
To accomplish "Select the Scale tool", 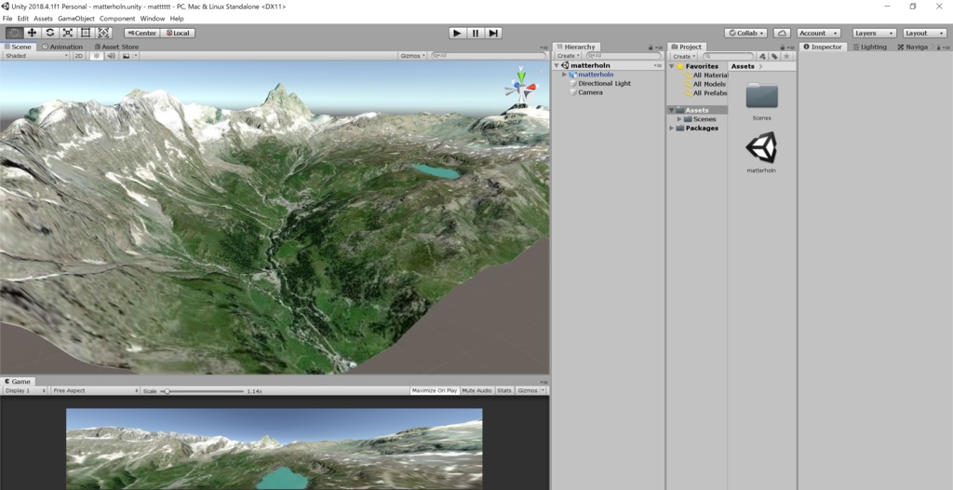I will (67, 33).
